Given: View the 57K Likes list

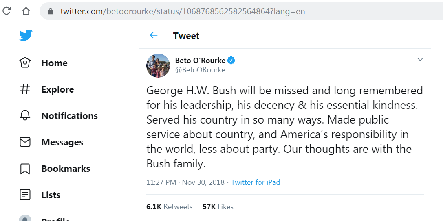Looking at the screenshot, I should (x=218, y=207).
